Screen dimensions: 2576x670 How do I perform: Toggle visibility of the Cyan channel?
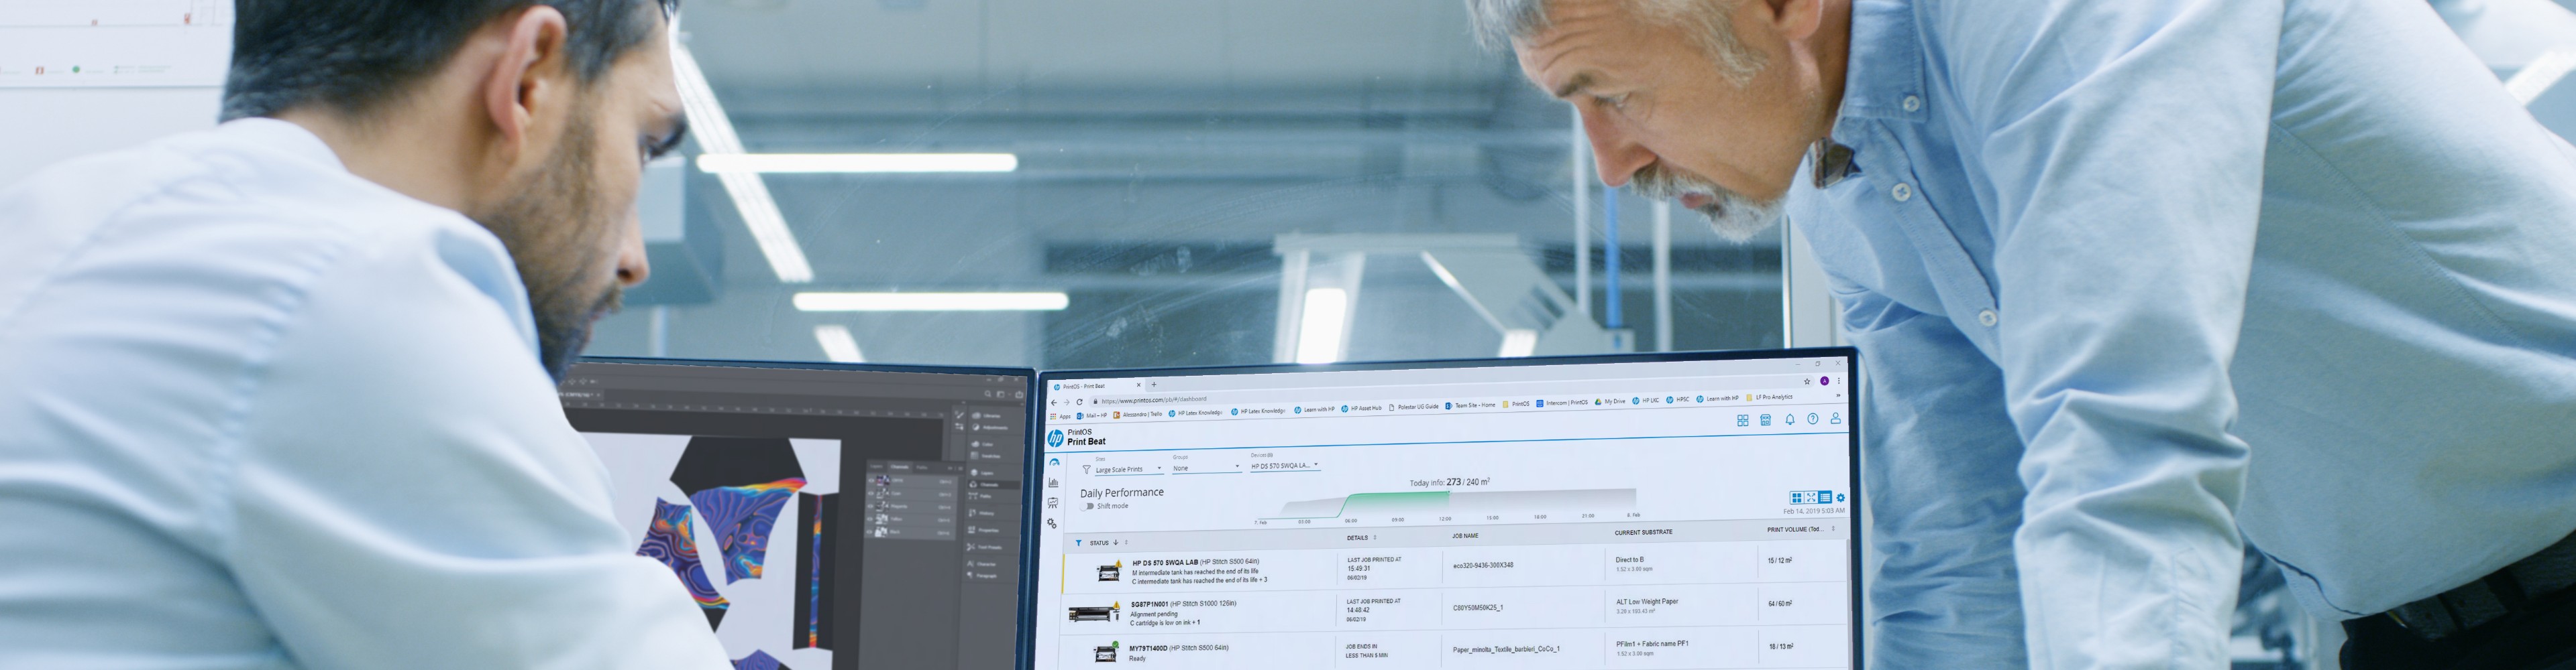click(x=871, y=493)
